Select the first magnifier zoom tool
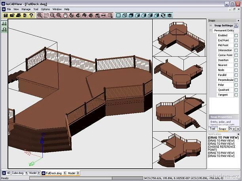This screenshot has height=181, width=242. tap(40, 15)
